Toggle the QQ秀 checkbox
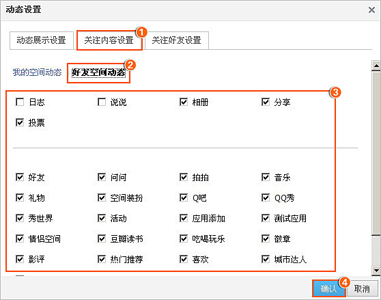Viewport: 381px width, 300px height. (x=266, y=197)
